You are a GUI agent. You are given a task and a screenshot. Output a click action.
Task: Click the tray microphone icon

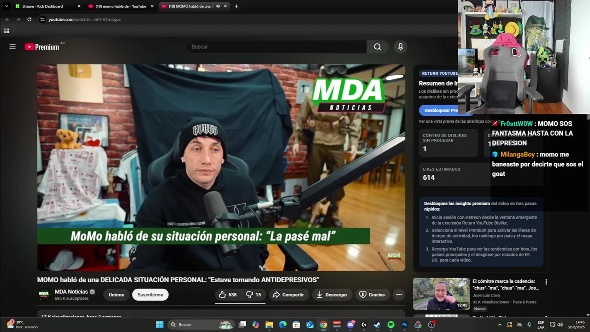(529, 325)
